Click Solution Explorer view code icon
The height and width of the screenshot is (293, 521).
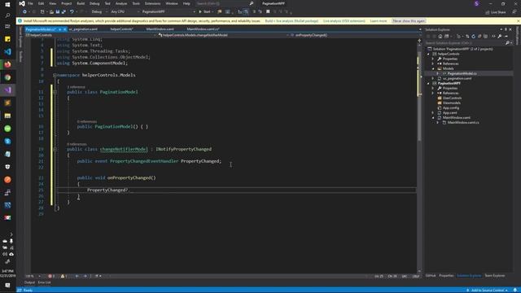point(493,36)
